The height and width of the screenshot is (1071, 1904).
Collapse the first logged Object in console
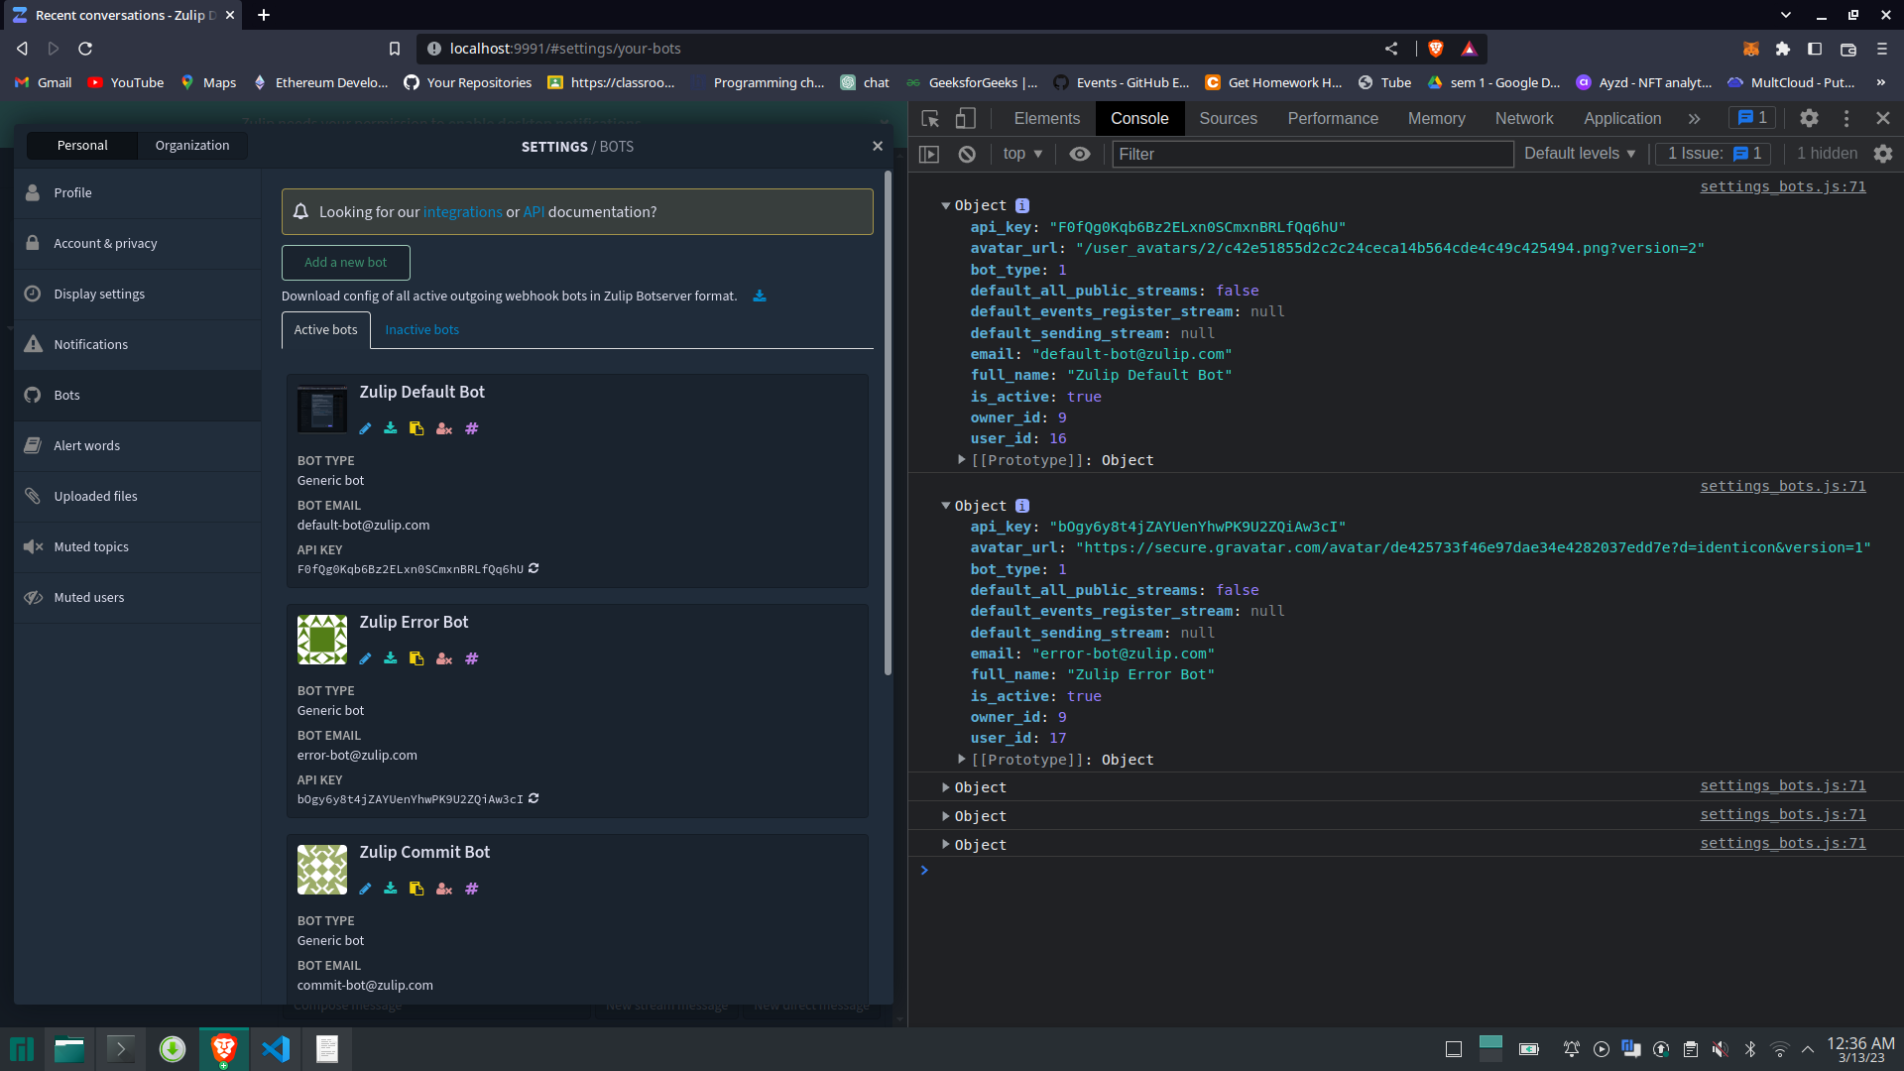point(945,205)
